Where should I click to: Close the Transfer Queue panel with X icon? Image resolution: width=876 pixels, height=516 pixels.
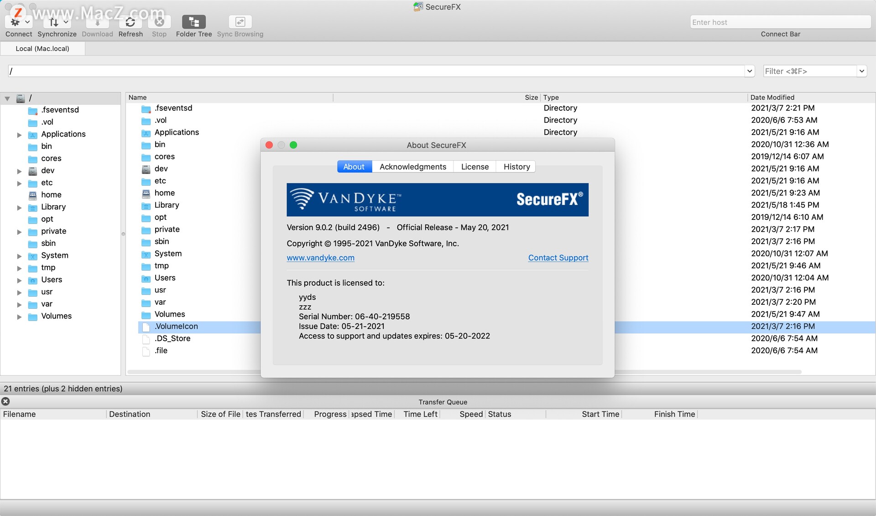click(x=5, y=401)
